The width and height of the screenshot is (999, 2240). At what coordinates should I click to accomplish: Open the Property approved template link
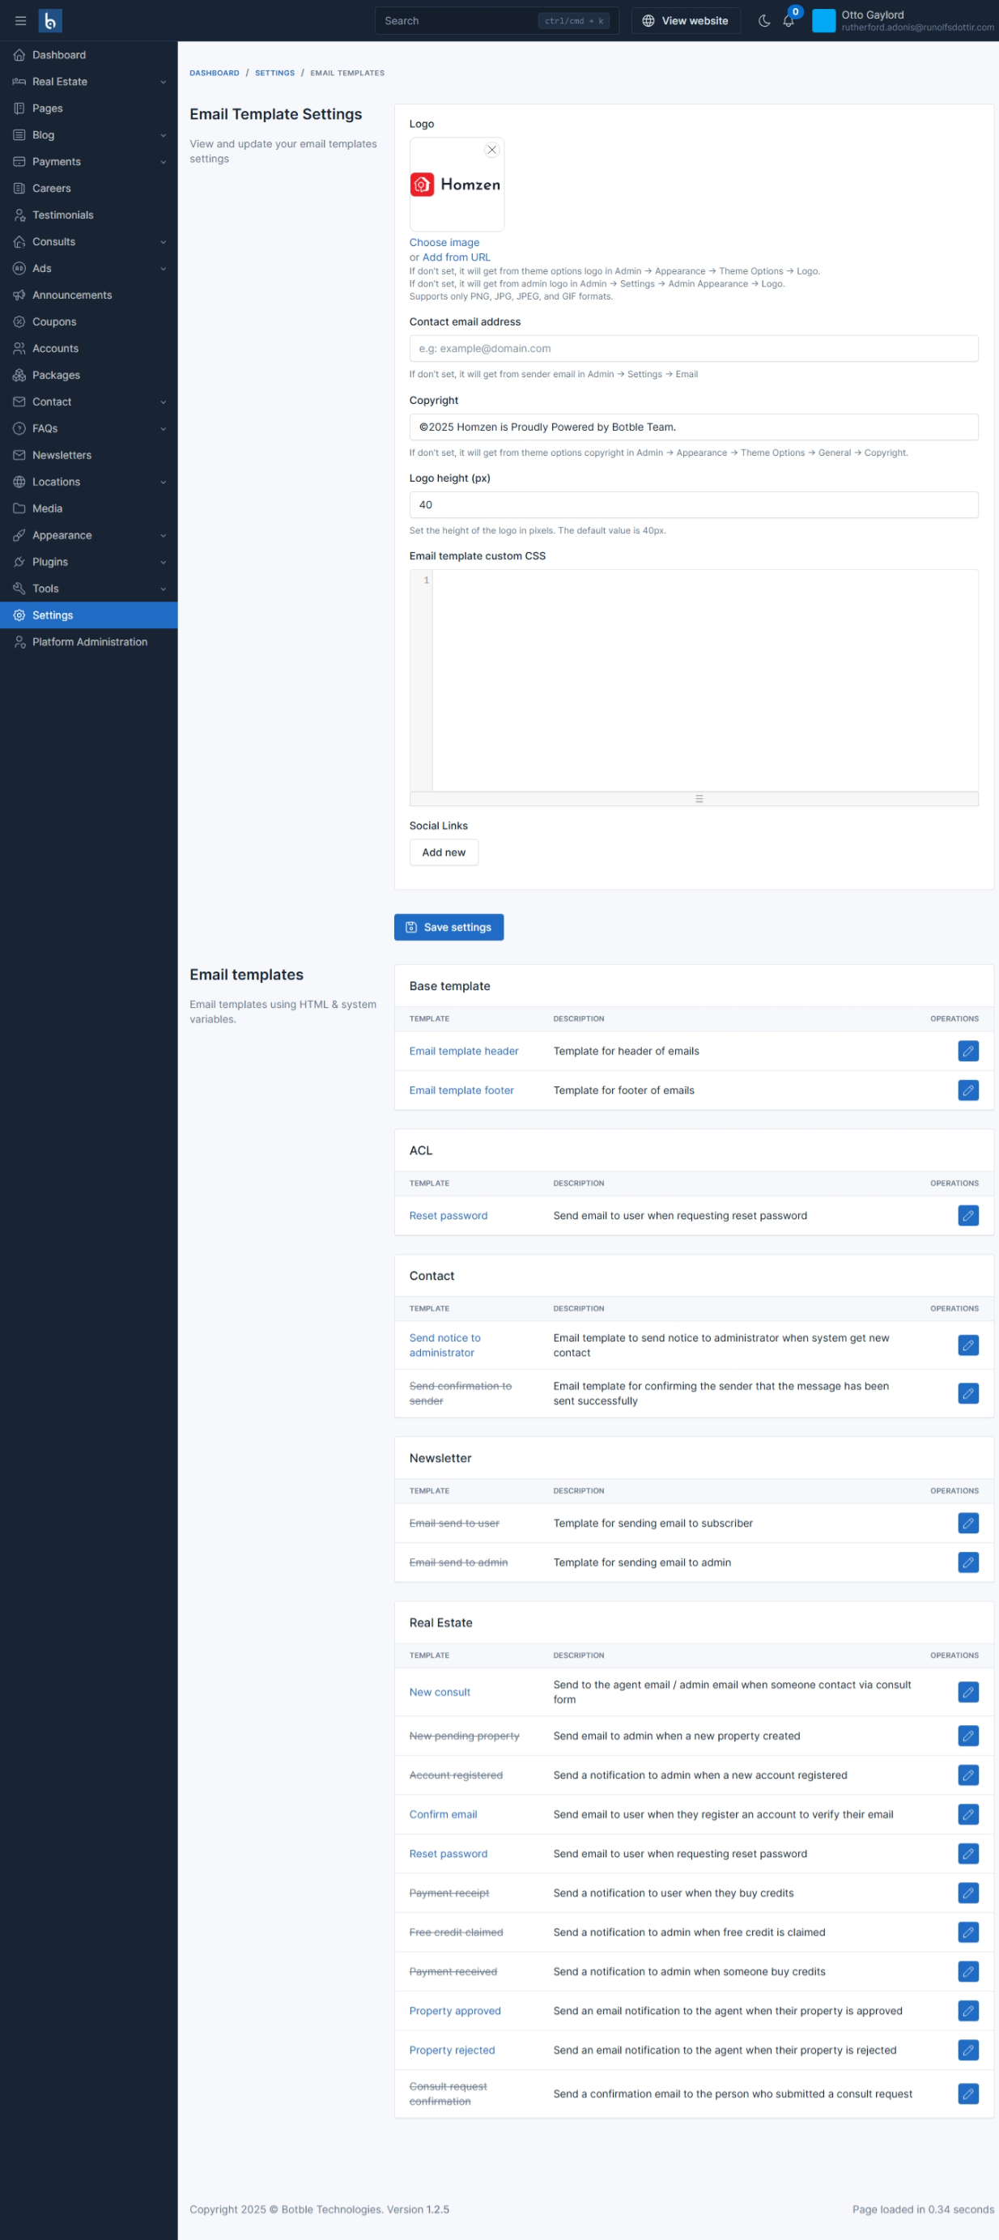[x=455, y=2010]
